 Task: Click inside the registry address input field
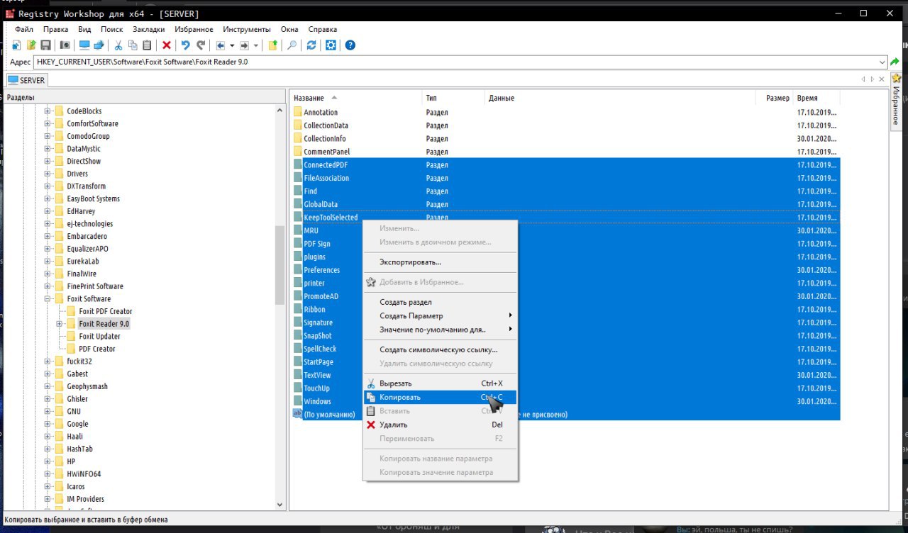(455, 62)
